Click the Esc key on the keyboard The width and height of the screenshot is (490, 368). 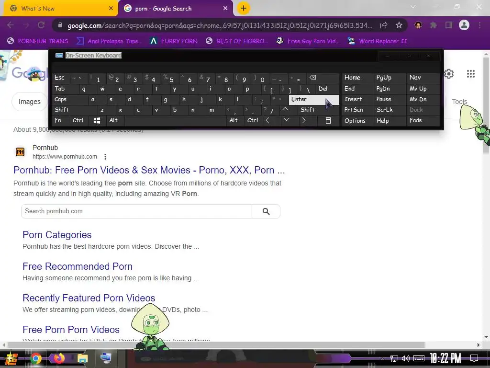[61, 78]
